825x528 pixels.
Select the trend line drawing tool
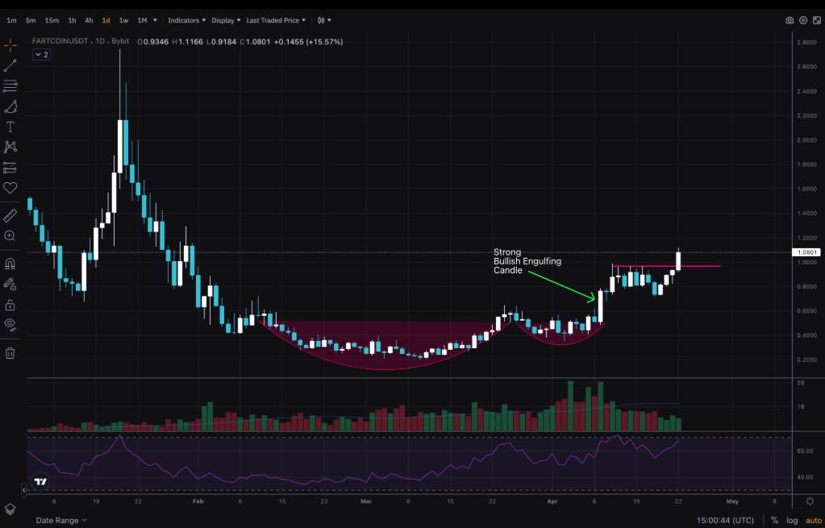click(x=10, y=66)
